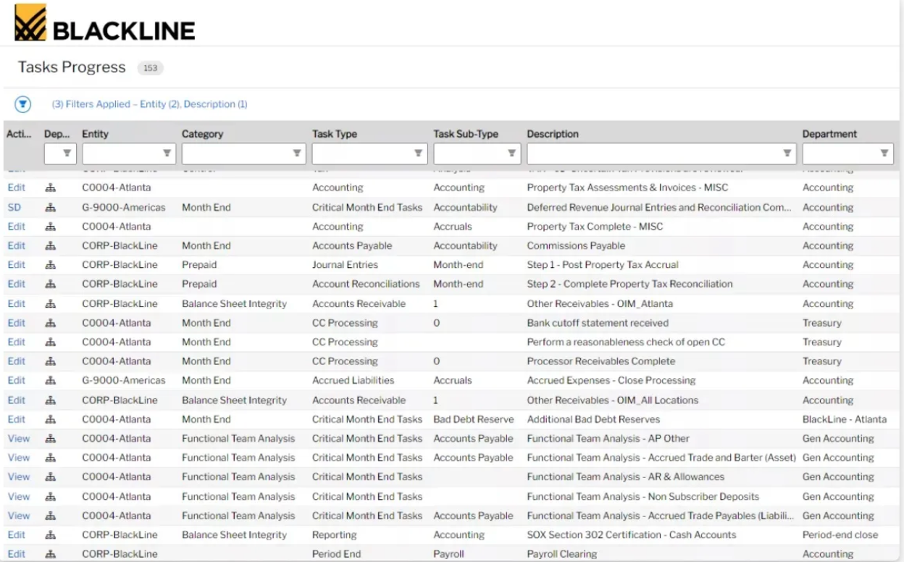The width and height of the screenshot is (904, 562).
Task: Click the dependency icon for Property Tax Assessments & Invoices row
Action: (x=51, y=188)
